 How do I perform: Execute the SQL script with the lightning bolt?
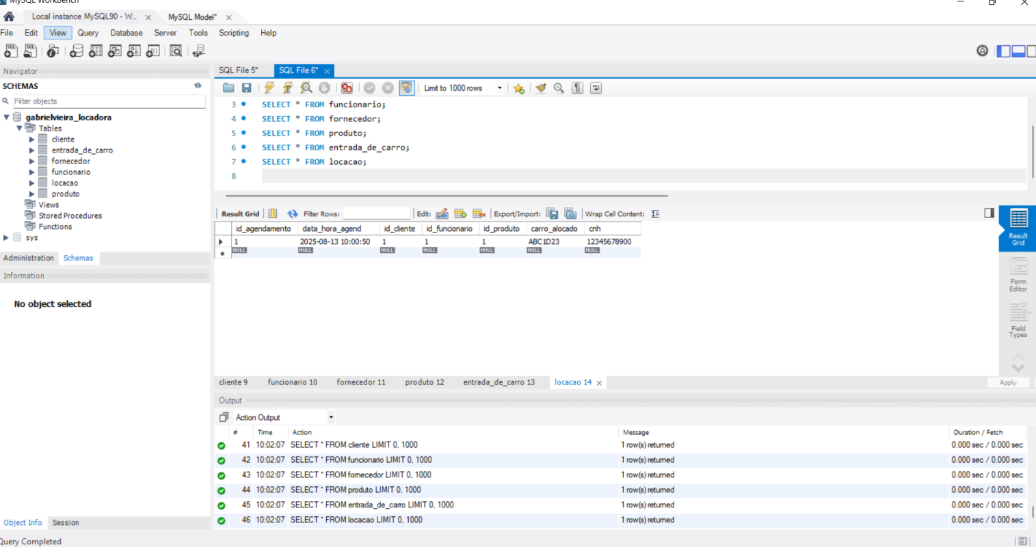pos(269,88)
